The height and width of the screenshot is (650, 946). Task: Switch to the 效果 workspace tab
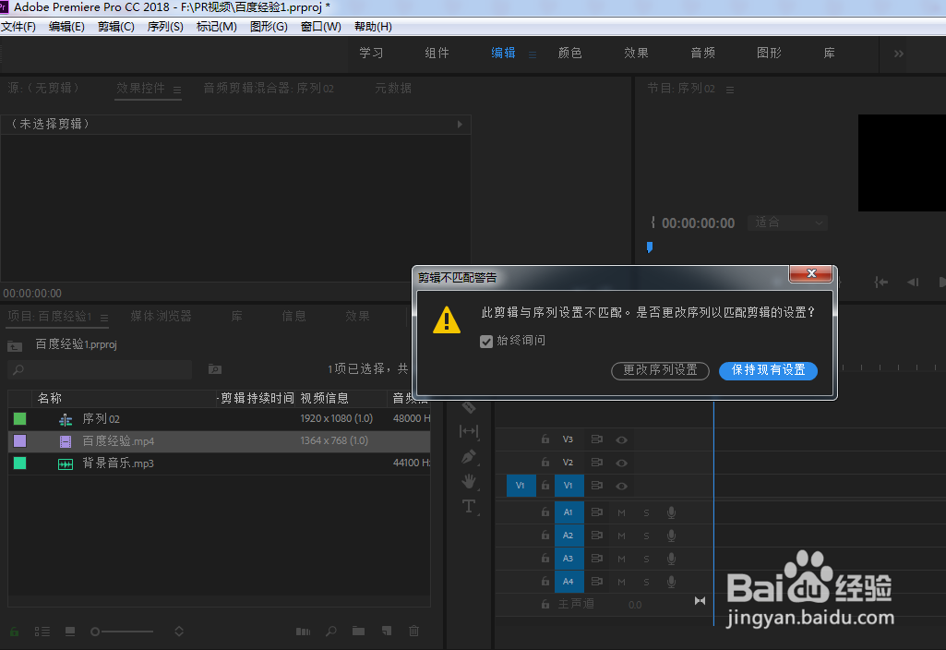click(636, 54)
